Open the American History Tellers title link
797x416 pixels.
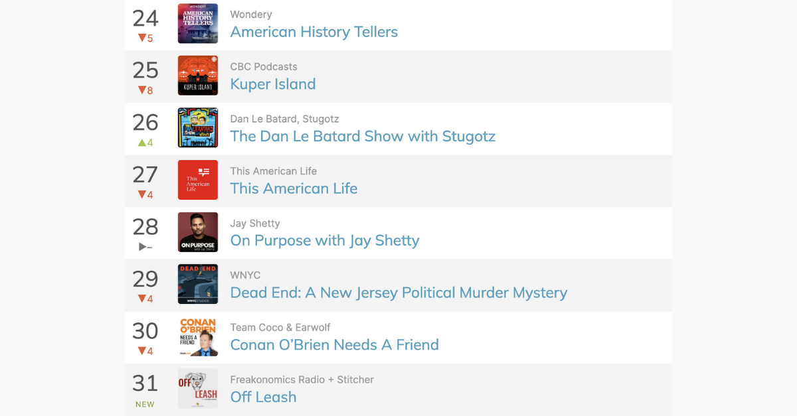click(x=314, y=32)
